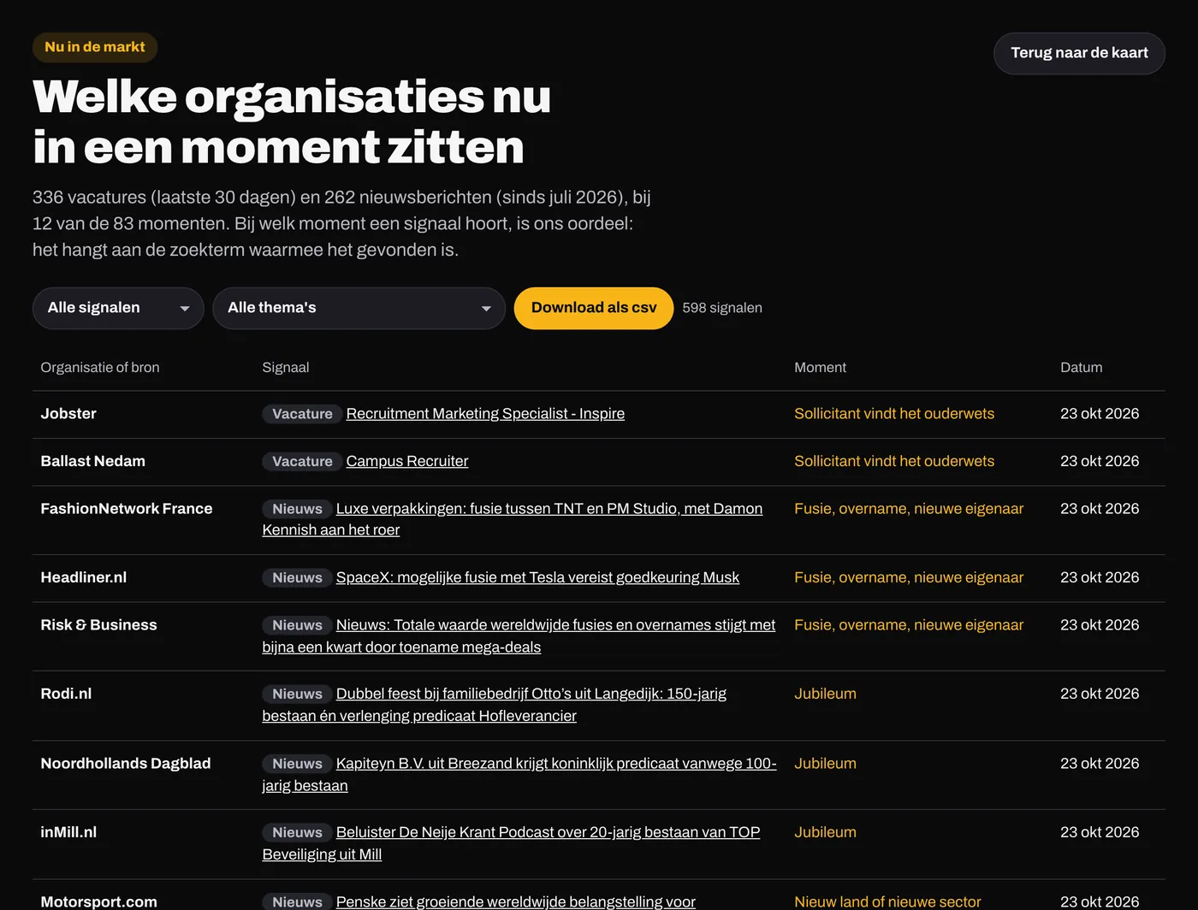Image resolution: width=1198 pixels, height=910 pixels.
Task: Open the Risk & Business fusies en overnames article
Action: pos(519,636)
